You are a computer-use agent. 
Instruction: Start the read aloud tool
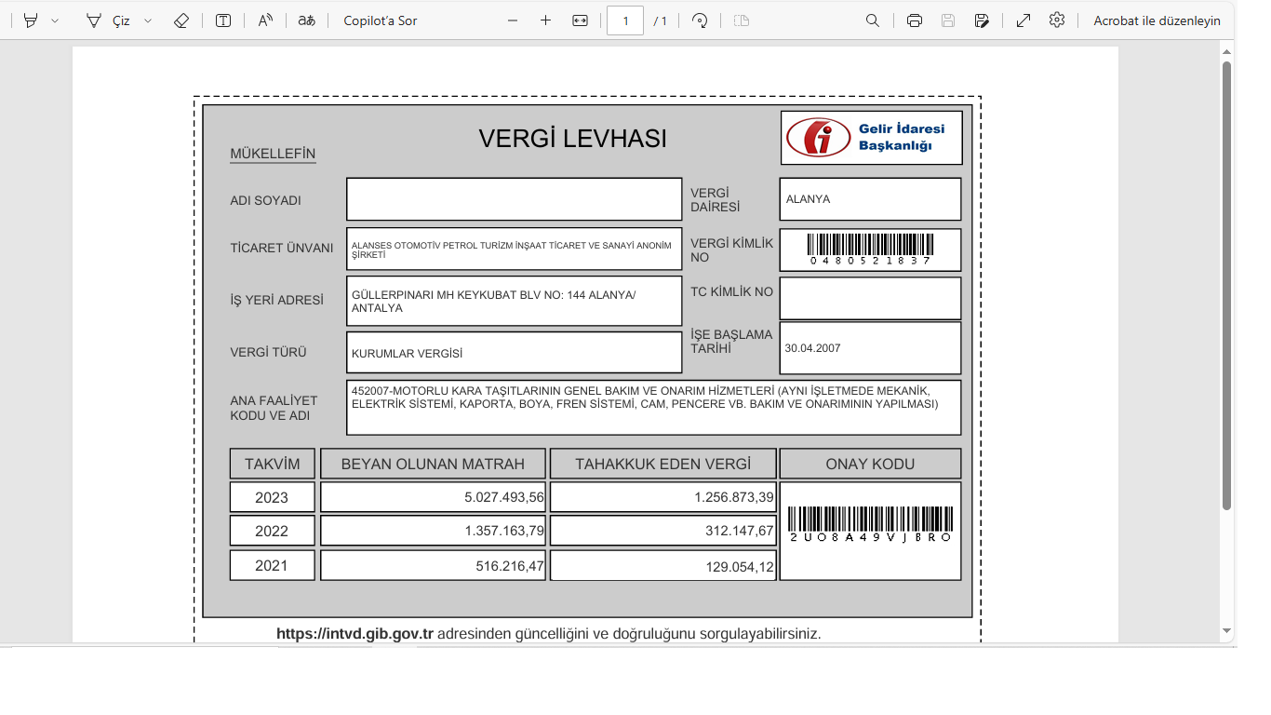265,20
